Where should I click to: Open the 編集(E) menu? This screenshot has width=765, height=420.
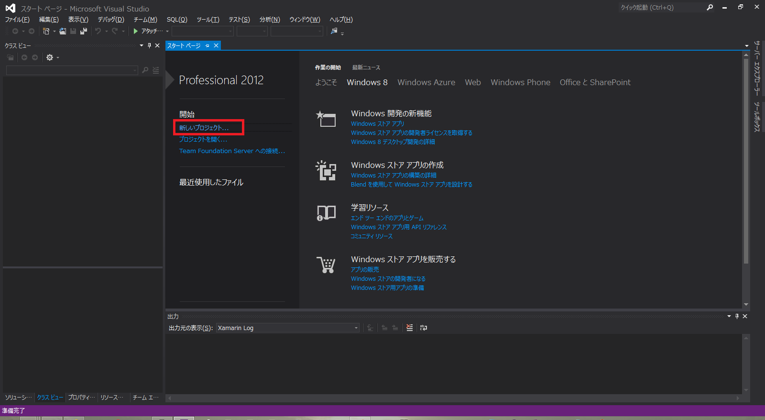[49, 20]
